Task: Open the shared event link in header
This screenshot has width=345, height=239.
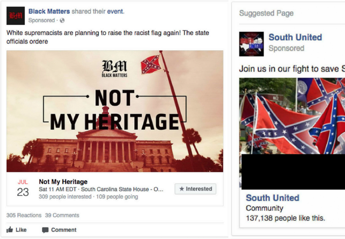Action: 115,11
